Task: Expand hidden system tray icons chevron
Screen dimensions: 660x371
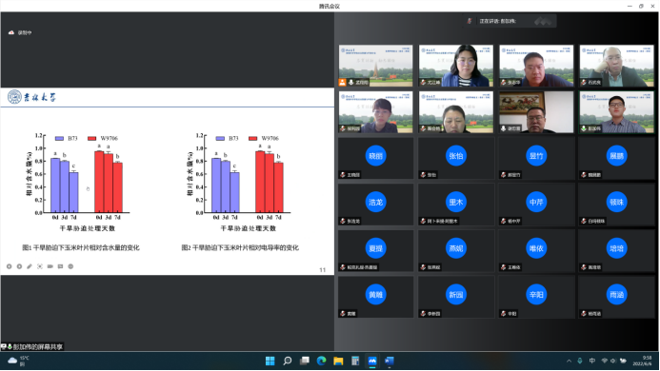Action: point(570,361)
